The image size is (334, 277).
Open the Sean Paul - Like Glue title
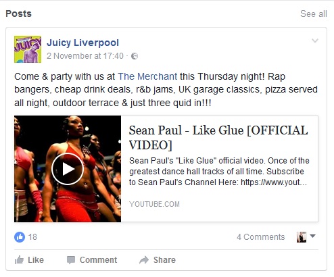[218, 137]
